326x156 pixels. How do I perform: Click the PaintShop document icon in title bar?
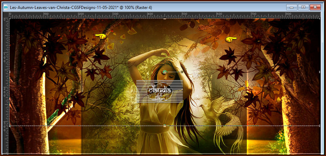click(x=6, y=8)
